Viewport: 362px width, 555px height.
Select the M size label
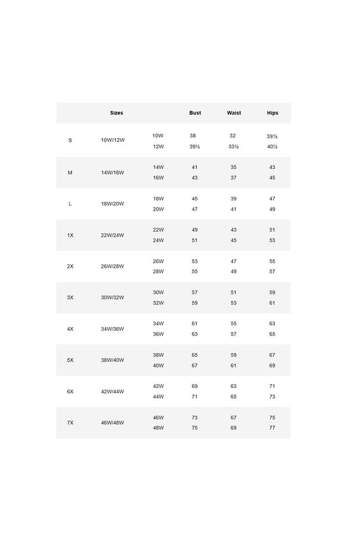point(70,173)
